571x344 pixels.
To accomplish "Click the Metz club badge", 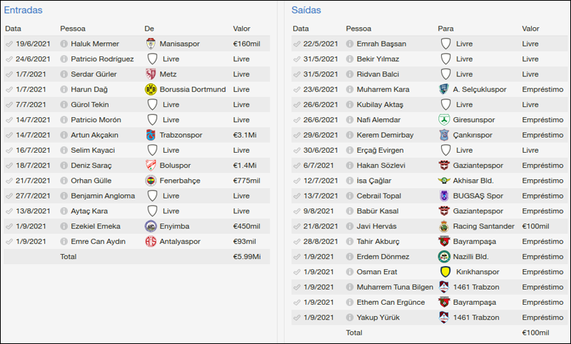I will tap(151, 74).
